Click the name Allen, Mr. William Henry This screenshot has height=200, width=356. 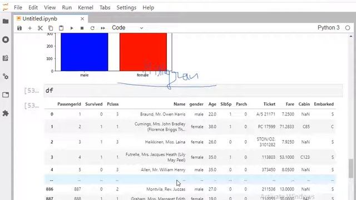(x=163, y=169)
